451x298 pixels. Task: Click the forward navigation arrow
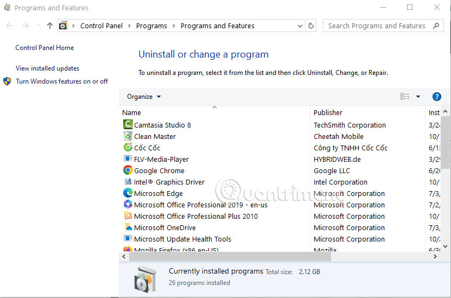[26, 26]
